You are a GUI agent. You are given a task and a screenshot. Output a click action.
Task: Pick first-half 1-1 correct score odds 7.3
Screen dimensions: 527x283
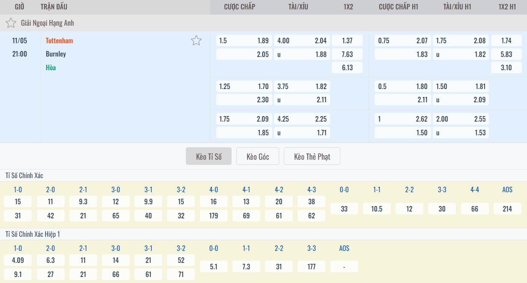[246, 267]
